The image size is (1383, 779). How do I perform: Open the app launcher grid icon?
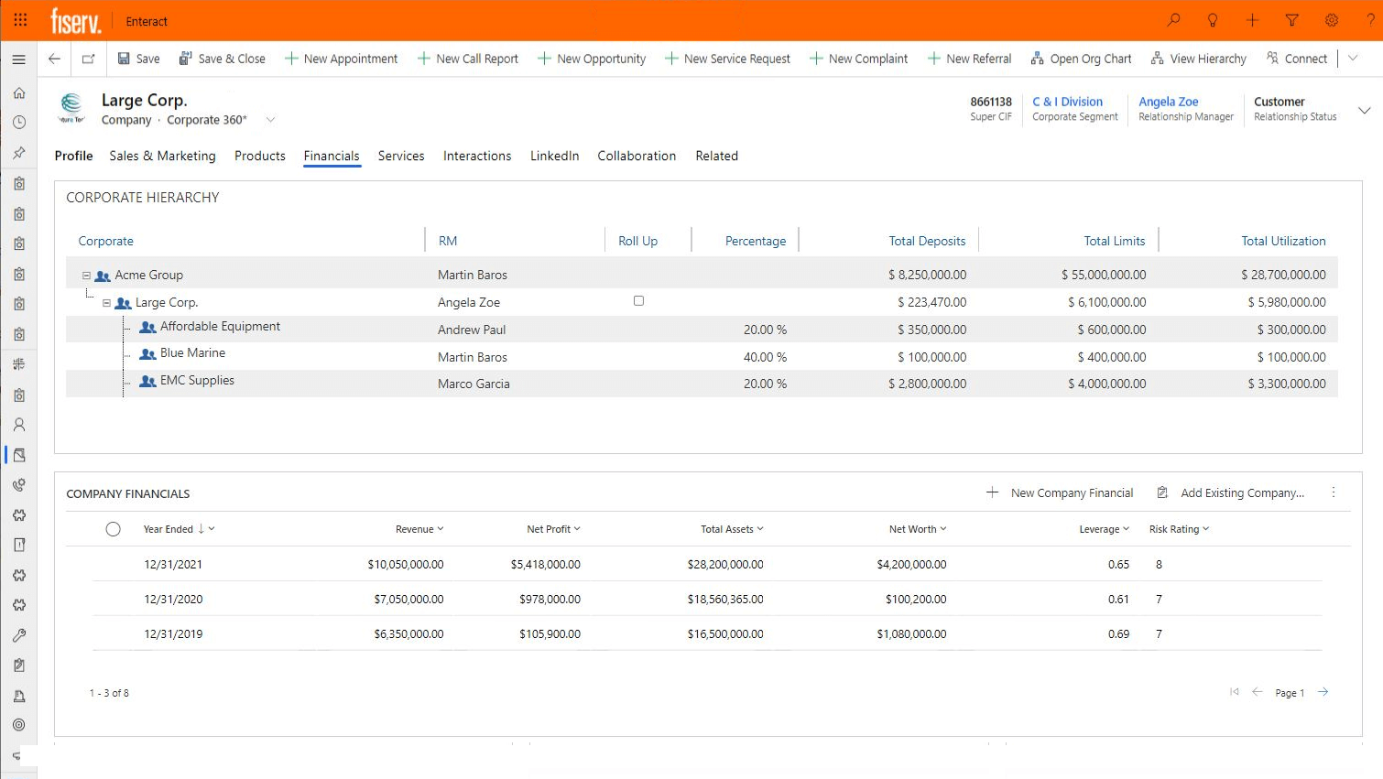pos(20,20)
